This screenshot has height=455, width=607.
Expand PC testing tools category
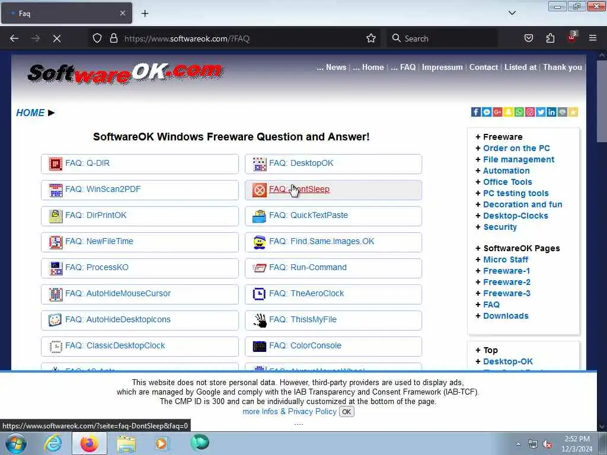point(516,193)
